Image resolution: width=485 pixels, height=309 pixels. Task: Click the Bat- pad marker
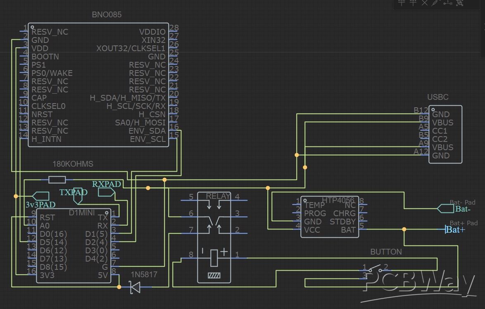coord(463,208)
